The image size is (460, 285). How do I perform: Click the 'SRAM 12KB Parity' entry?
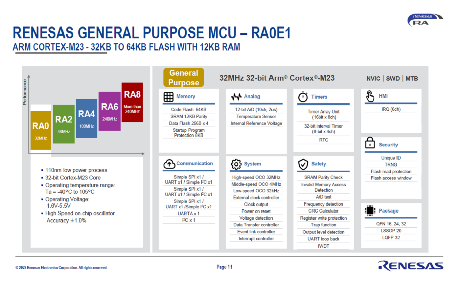point(189,116)
